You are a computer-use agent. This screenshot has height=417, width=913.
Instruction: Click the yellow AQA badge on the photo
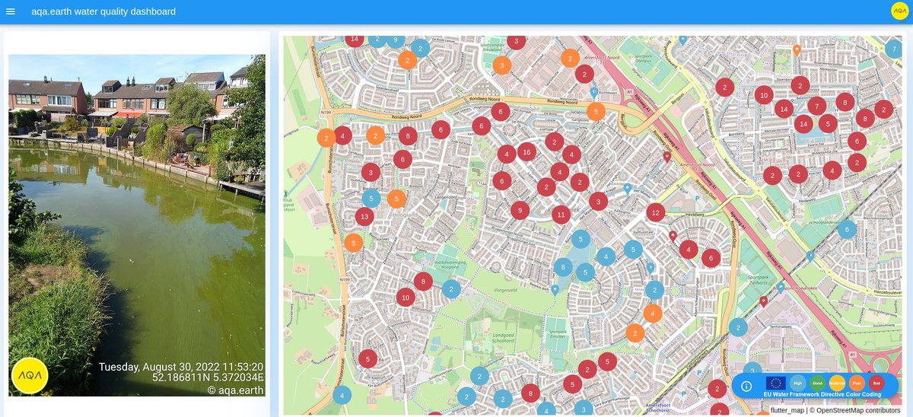click(x=30, y=375)
